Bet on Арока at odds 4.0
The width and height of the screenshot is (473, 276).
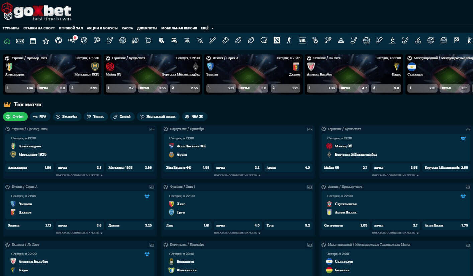[288, 167]
